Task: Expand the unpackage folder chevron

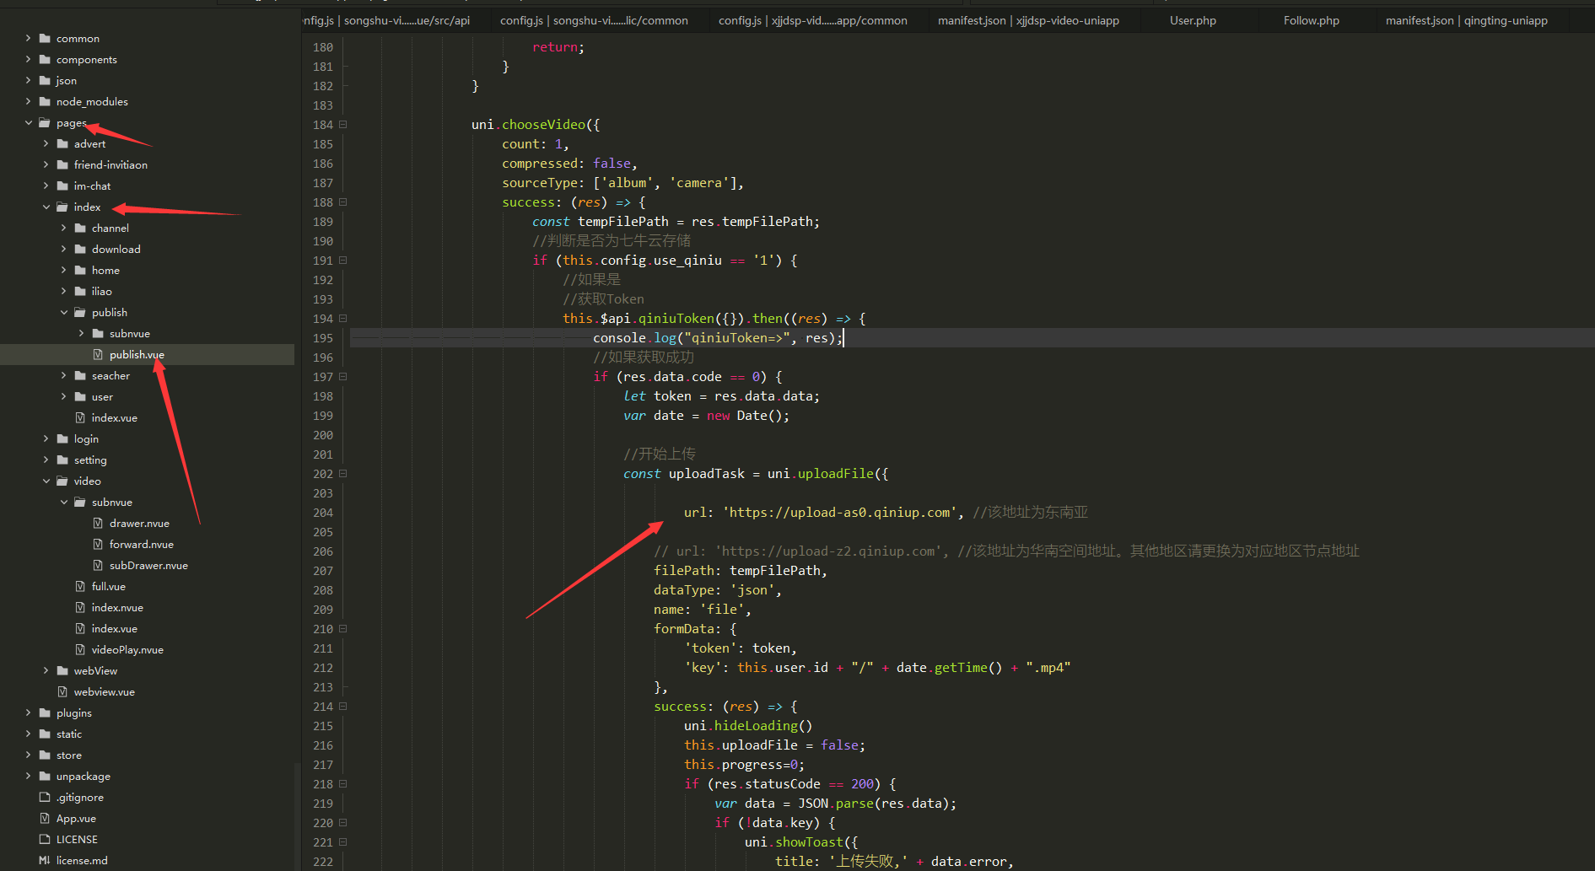Action: pyautogui.click(x=28, y=776)
